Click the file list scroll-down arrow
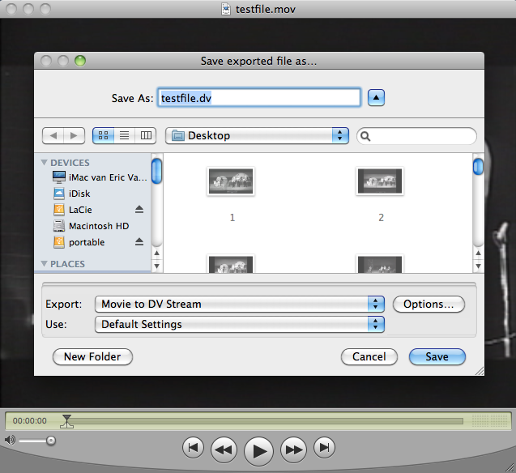 pyautogui.click(x=478, y=266)
